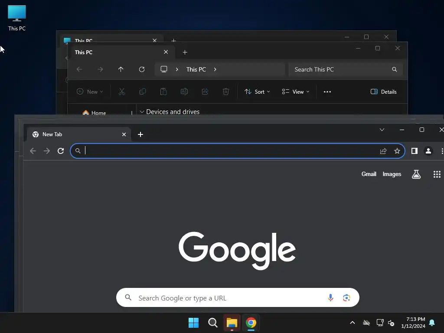Open Google apps grid

[x=437, y=174]
